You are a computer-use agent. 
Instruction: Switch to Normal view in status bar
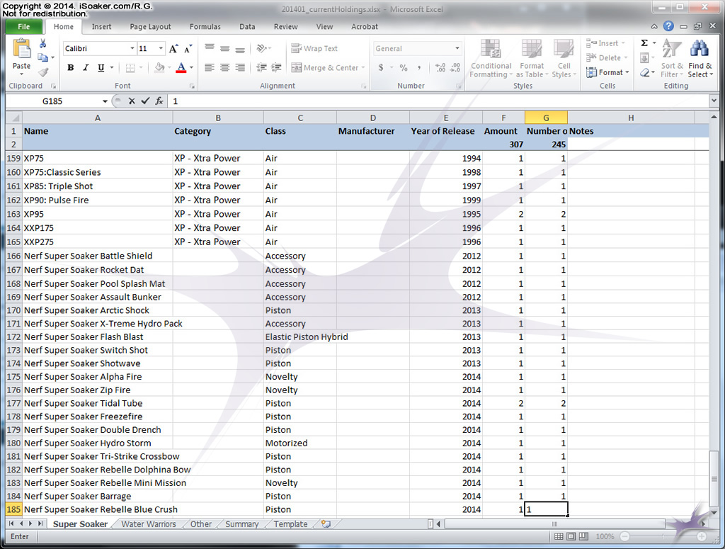[x=559, y=536]
